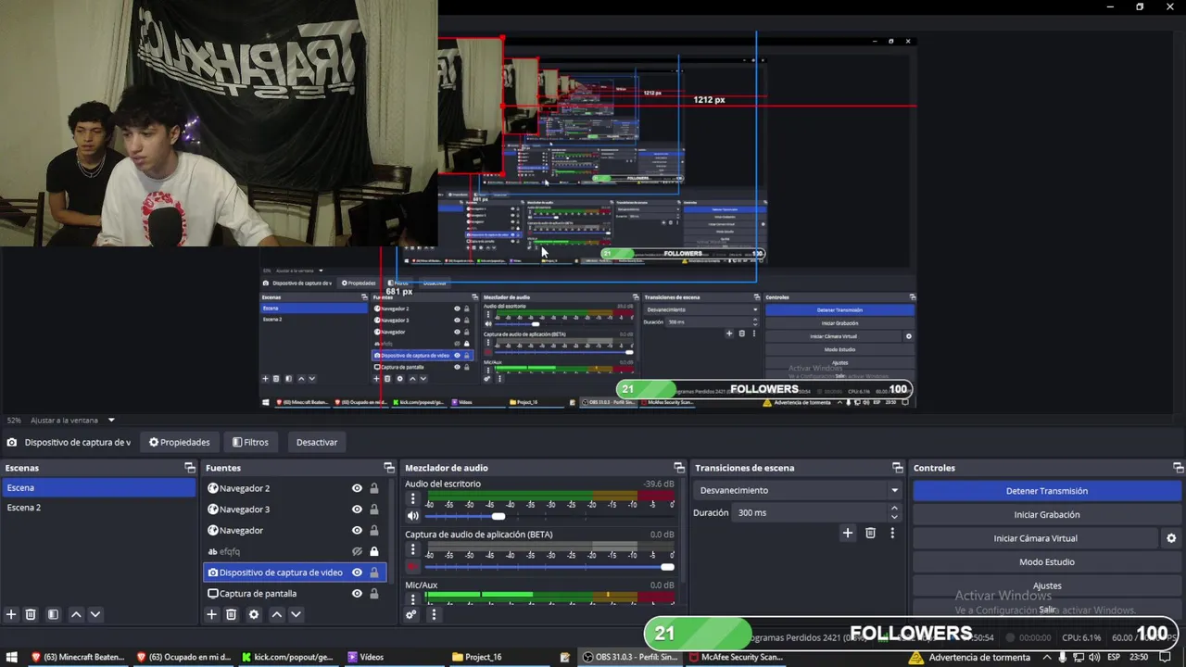Screen dimensions: 1186x667
Task: Mute the Audio del escritorio speaker
Action: point(413,516)
